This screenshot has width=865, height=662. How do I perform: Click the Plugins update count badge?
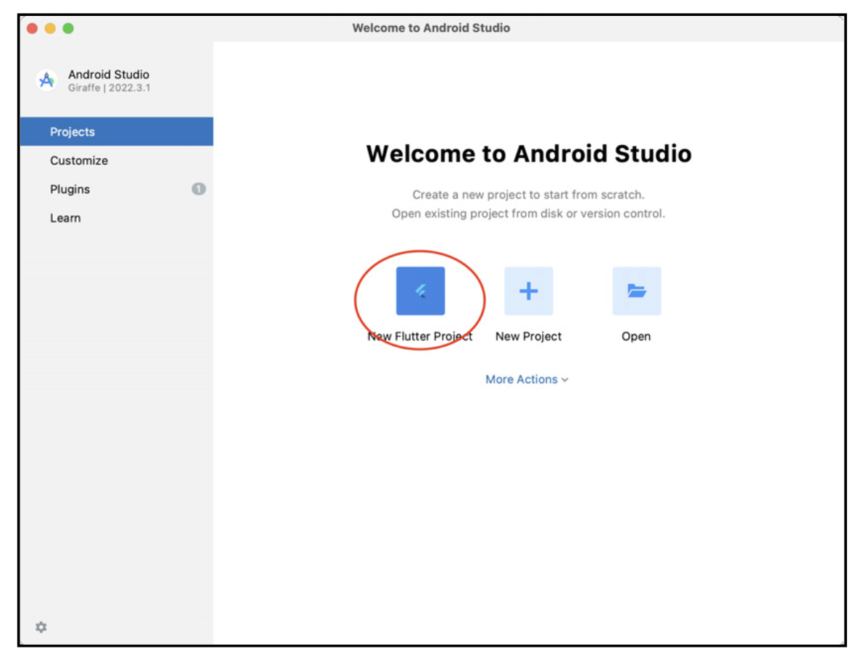[x=199, y=189]
